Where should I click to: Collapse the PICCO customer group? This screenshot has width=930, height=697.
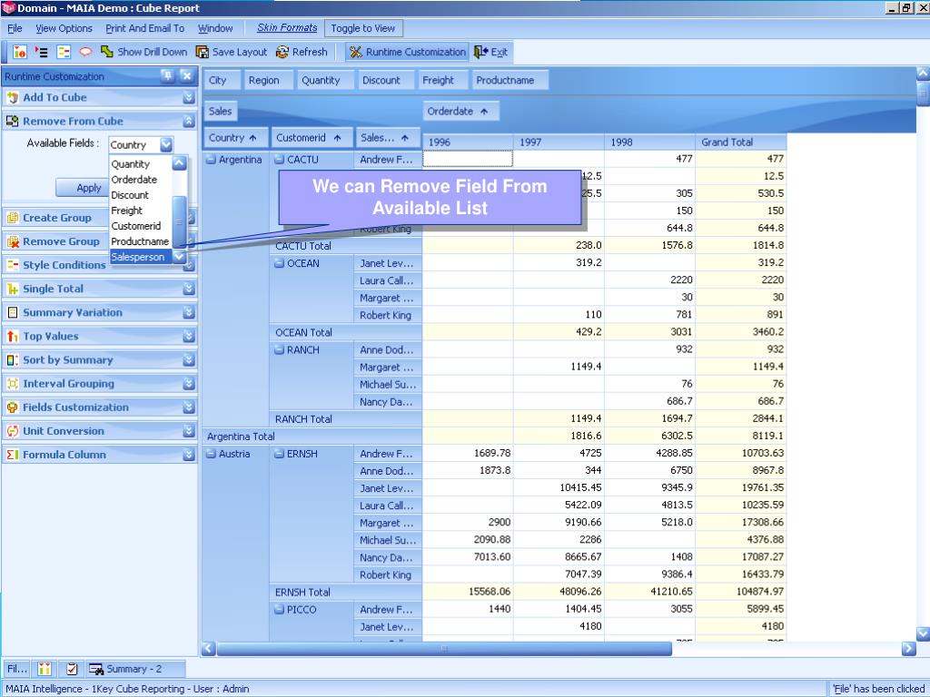(x=280, y=610)
